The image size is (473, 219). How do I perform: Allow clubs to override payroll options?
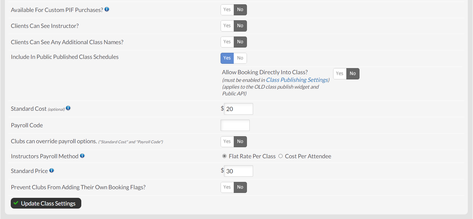coord(227,141)
